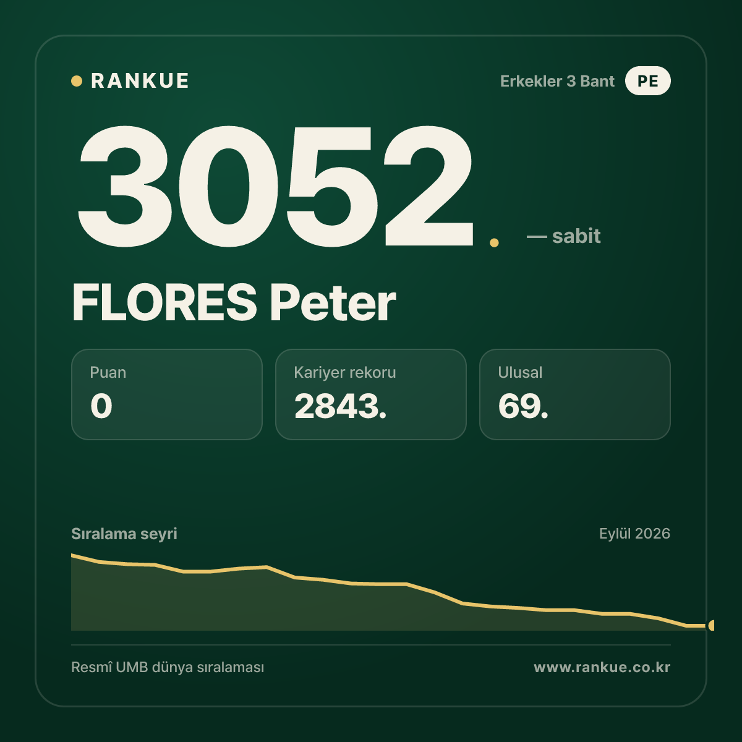Select the PE country badge
The image size is (742, 742).
click(x=647, y=81)
